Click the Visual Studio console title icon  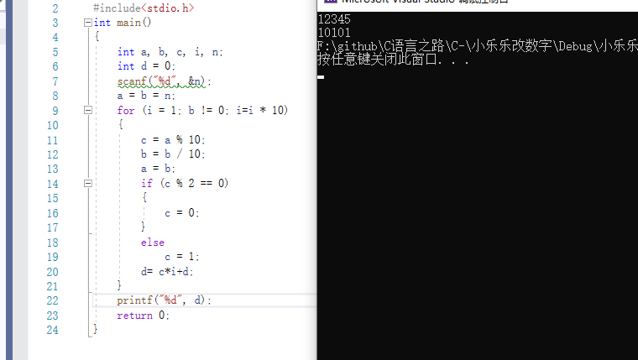tap(331, 1)
